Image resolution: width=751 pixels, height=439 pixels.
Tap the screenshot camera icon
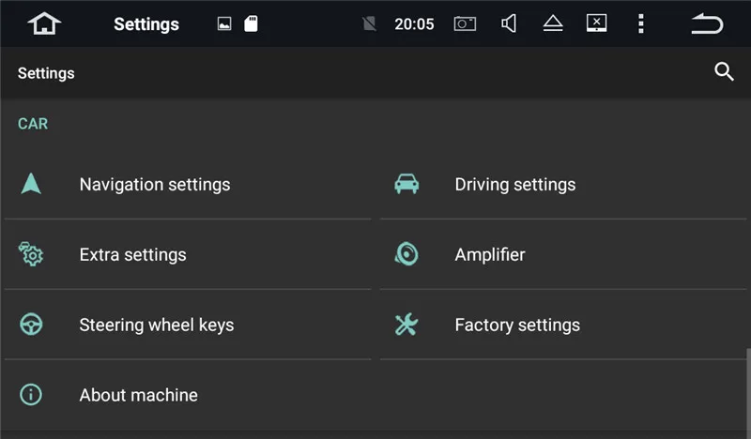tap(465, 24)
